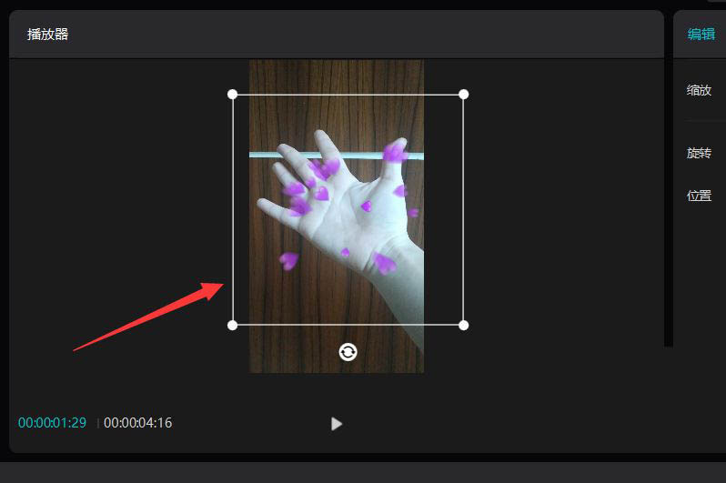Click the light blue horizontal bar in video
The height and width of the screenshot is (483, 726).
(336, 156)
